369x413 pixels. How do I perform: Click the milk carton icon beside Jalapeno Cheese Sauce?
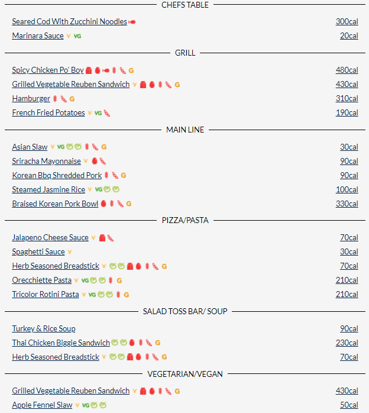click(102, 238)
